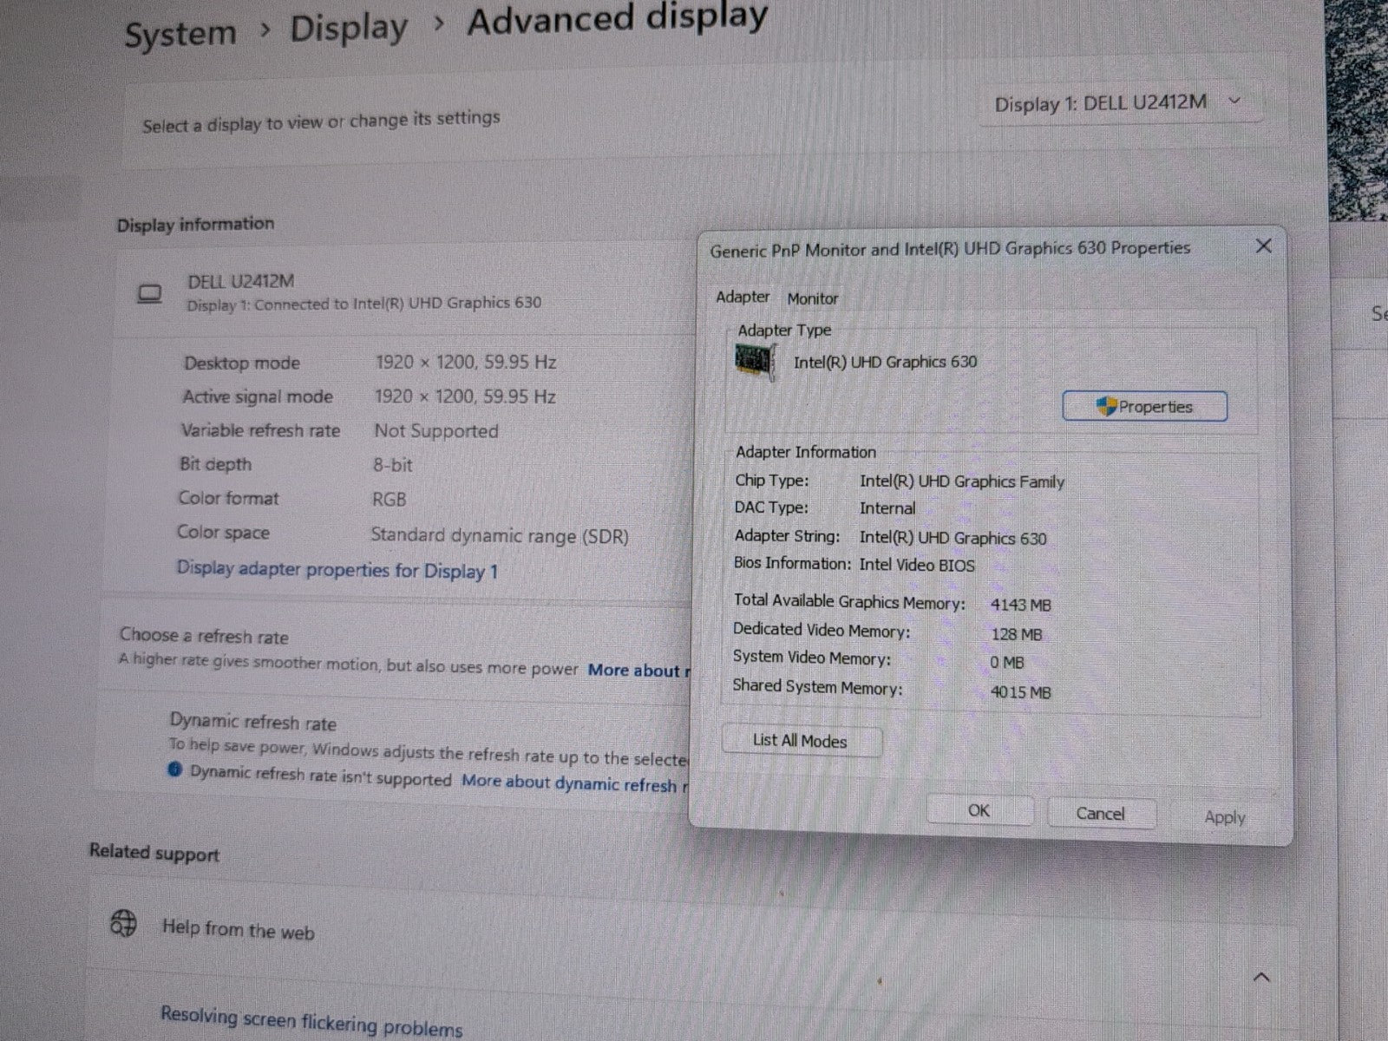Select the Chip Type value Intel(R) UHD Graphics Family
The height and width of the screenshot is (1041, 1388).
pyautogui.click(x=961, y=481)
